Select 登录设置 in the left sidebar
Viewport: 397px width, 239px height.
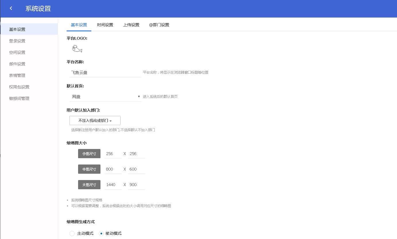[18, 41]
